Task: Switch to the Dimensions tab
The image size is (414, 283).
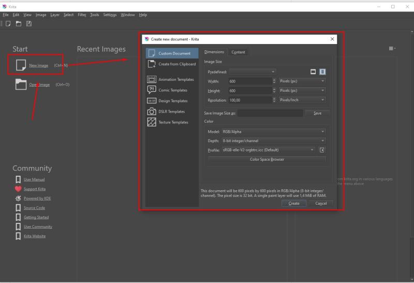Action: (x=214, y=52)
